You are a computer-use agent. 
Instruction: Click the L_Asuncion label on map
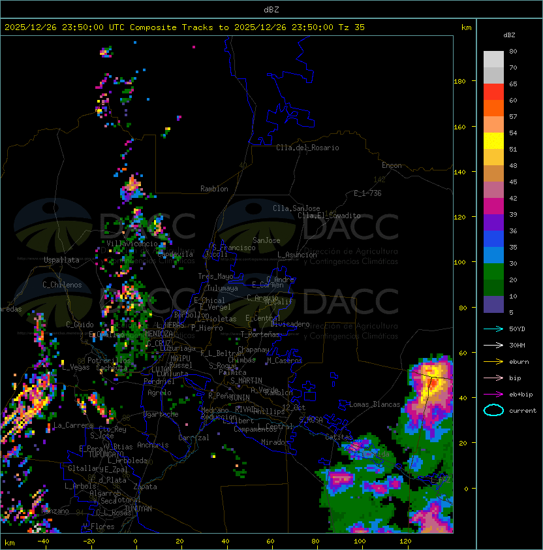(297, 255)
